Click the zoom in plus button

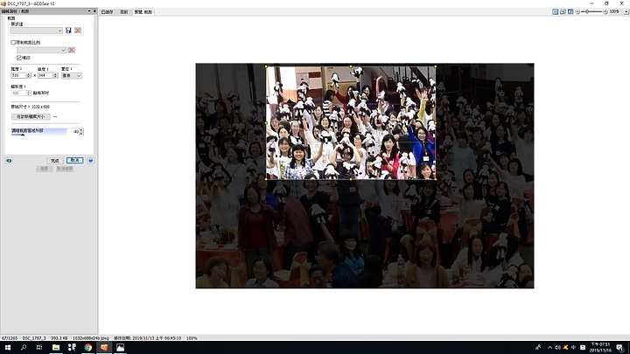pyautogui.click(x=605, y=12)
